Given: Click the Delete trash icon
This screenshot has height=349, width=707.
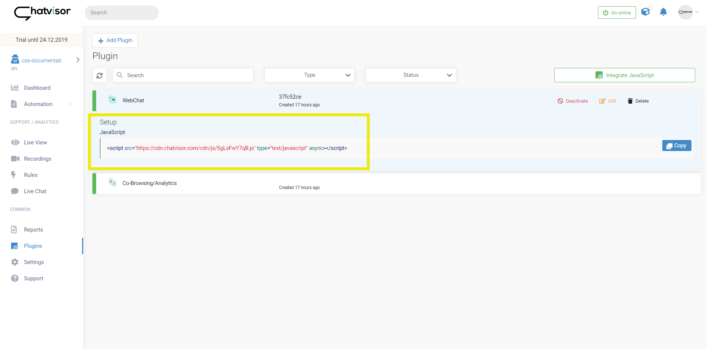Looking at the screenshot, I should [630, 101].
